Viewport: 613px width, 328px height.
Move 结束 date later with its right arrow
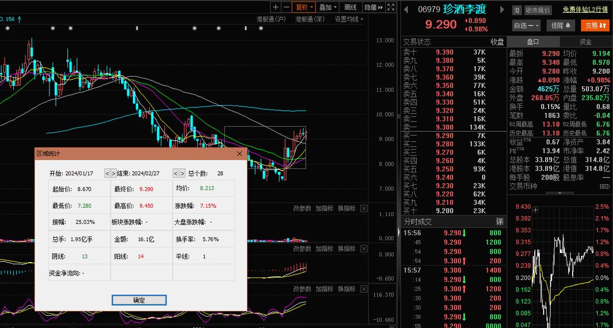pos(182,173)
